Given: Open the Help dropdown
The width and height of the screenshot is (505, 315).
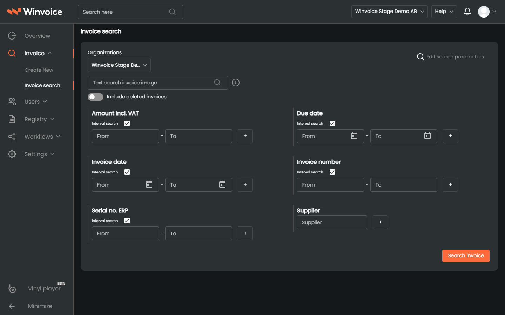Looking at the screenshot, I should click(444, 12).
